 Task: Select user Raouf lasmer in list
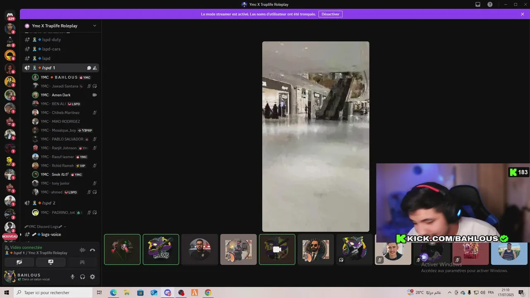65,157
